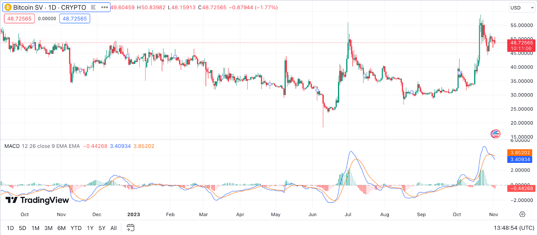Open the go-to-date calendar icon
The height and width of the screenshot is (235, 537).
(131, 228)
